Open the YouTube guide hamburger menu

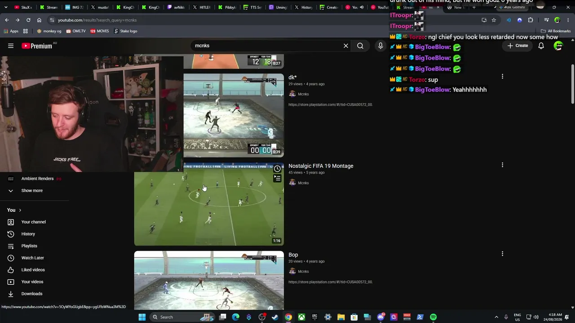click(11, 46)
